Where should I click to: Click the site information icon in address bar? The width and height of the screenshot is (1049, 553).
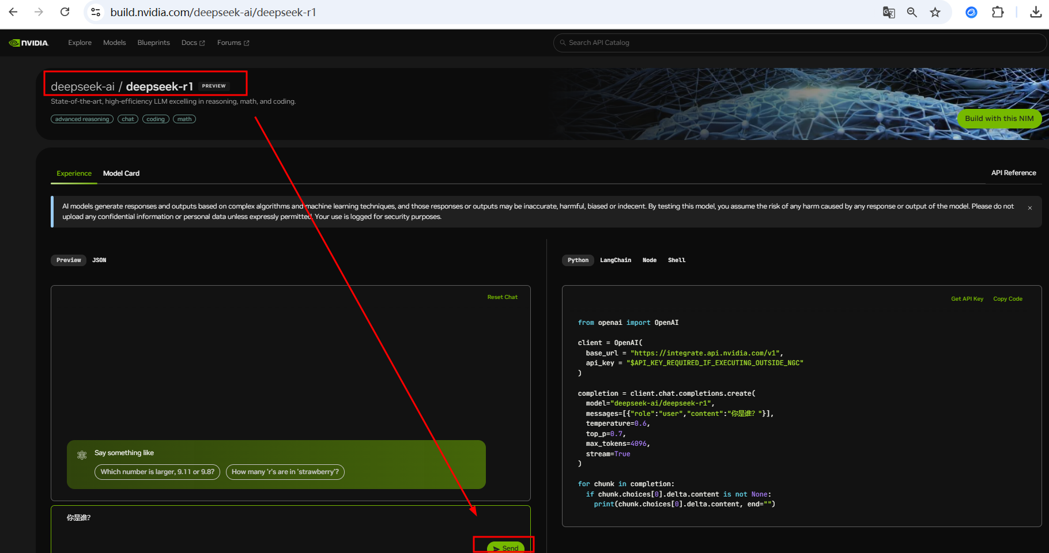pos(95,12)
